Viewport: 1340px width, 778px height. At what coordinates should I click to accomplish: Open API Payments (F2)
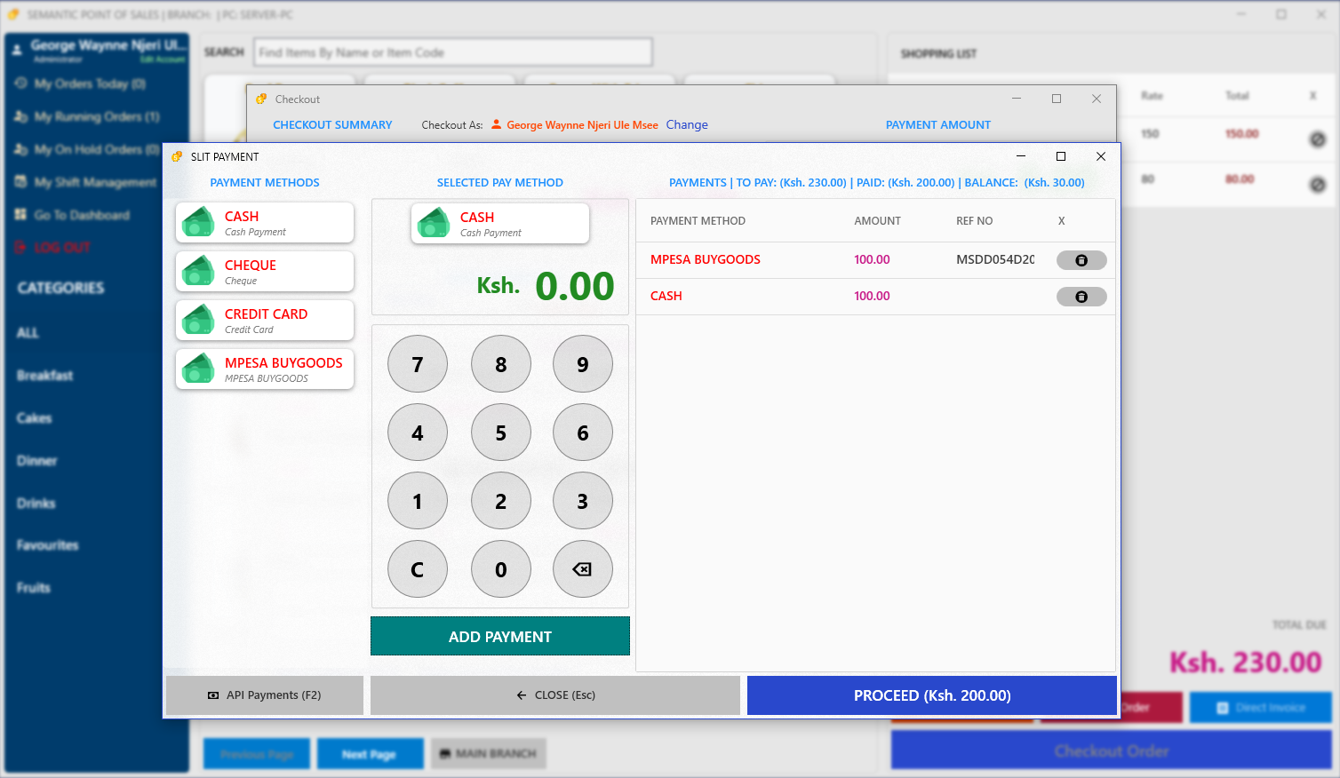pyautogui.click(x=265, y=695)
